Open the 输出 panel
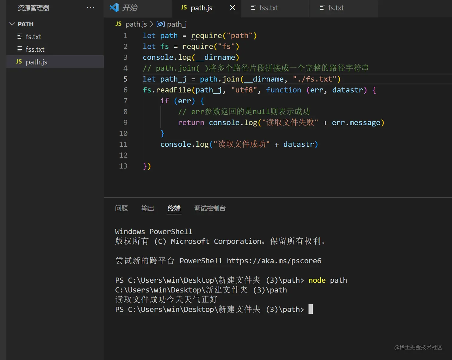The image size is (452, 360). tap(147, 209)
